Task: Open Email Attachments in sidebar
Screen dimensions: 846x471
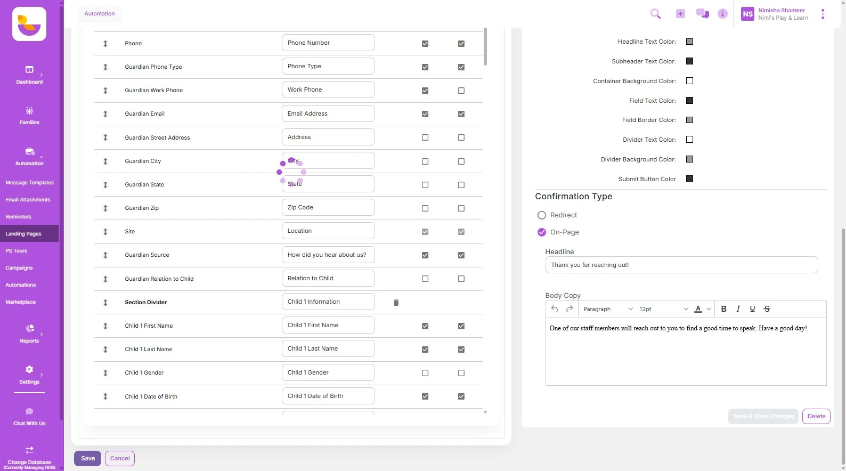Action: tap(28, 200)
